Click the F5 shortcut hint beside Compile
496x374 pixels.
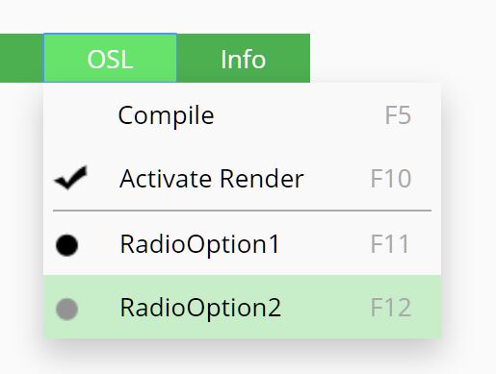click(398, 115)
